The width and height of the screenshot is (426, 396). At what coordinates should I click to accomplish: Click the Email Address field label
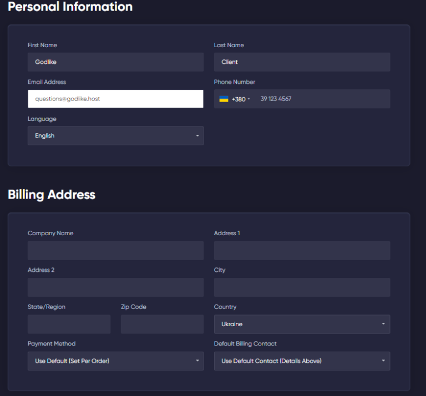point(47,82)
